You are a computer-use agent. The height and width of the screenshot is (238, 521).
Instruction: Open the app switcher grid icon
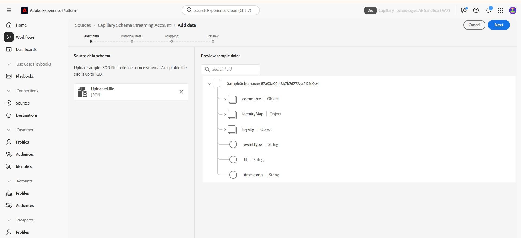[x=500, y=10]
